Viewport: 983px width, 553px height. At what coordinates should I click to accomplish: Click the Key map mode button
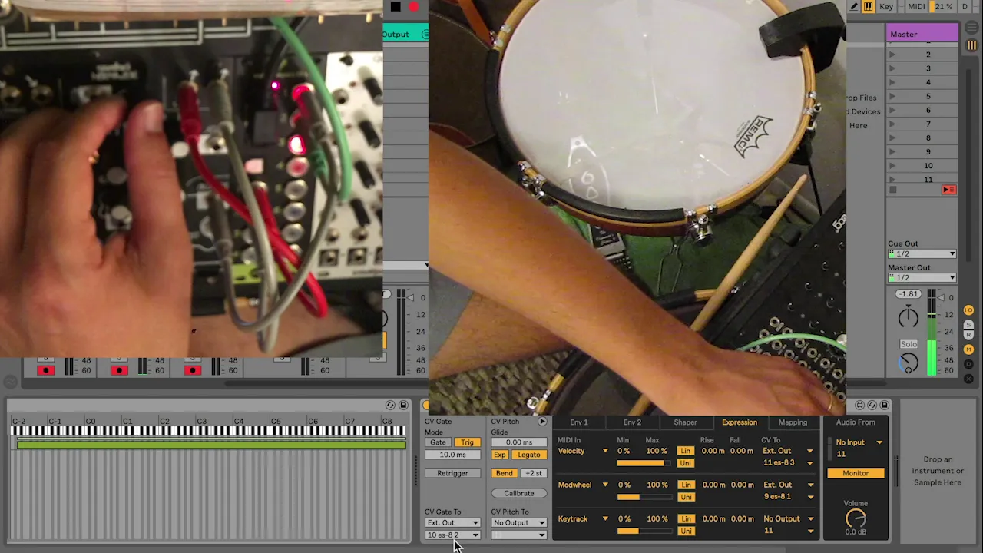tap(885, 6)
